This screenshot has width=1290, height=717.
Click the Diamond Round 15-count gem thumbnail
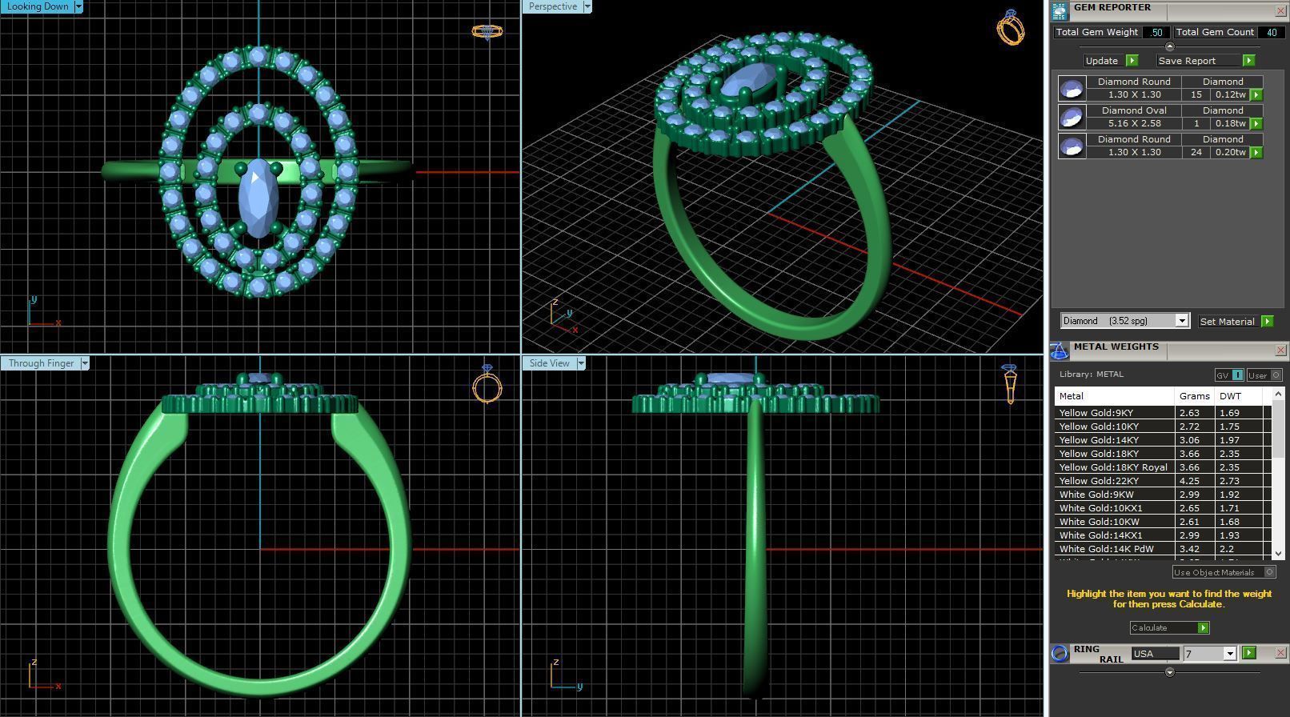pyautogui.click(x=1072, y=88)
